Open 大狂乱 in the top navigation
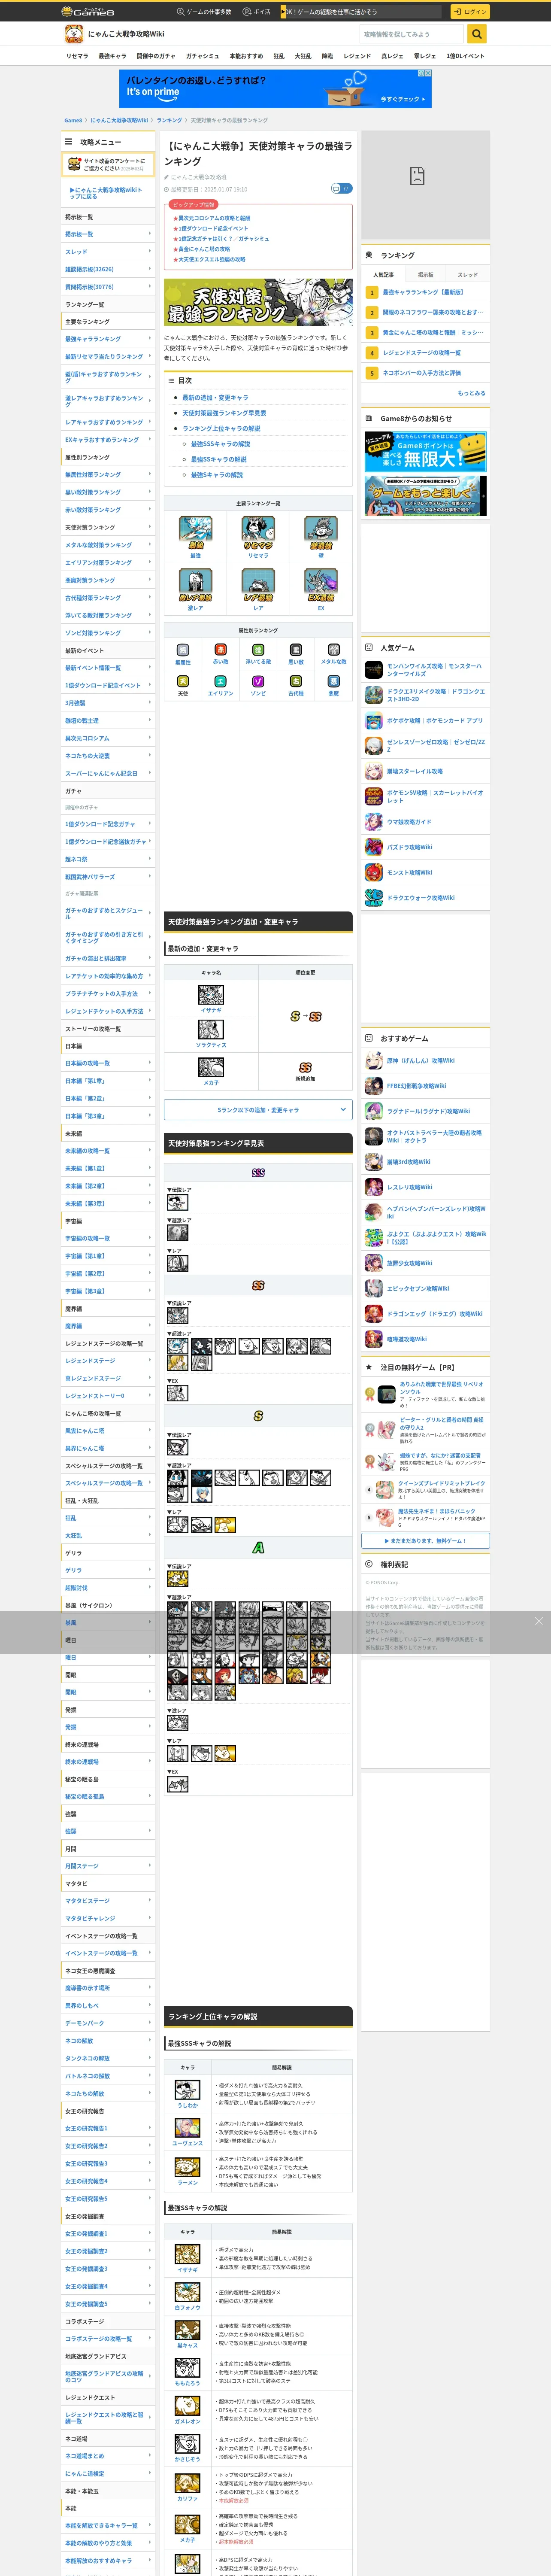 302,56
